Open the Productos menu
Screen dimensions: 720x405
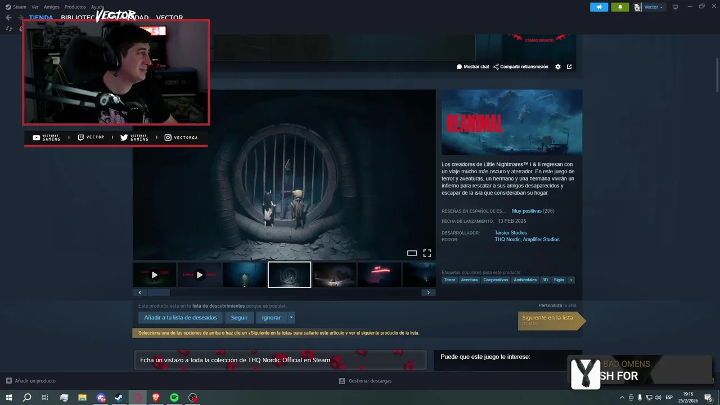(75, 7)
